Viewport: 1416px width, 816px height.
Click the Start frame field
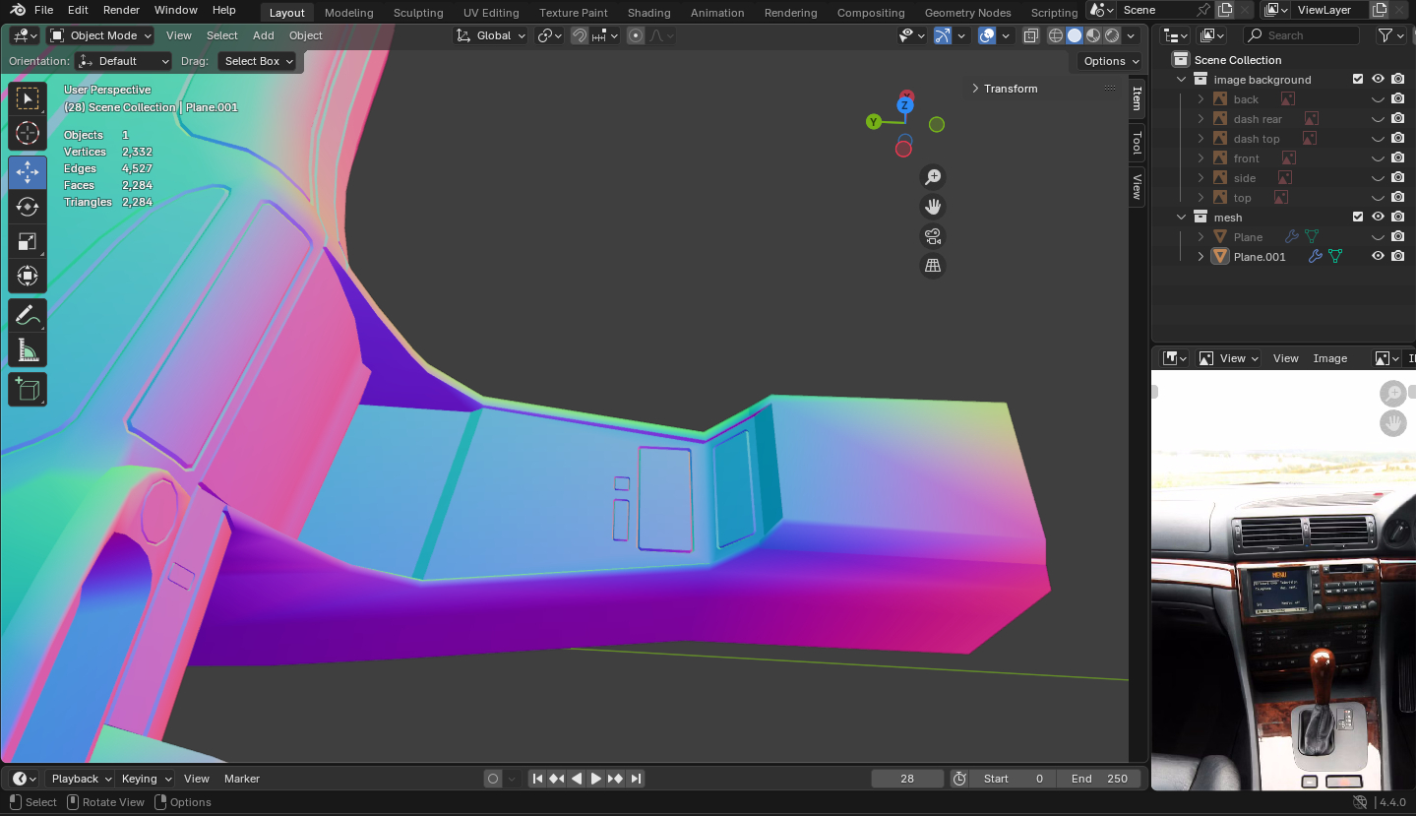coord(1013,779)
